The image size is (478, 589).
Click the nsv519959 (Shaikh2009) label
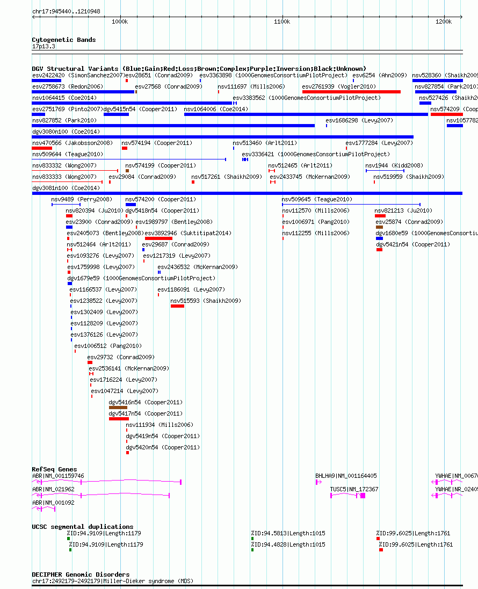[409, 177]
